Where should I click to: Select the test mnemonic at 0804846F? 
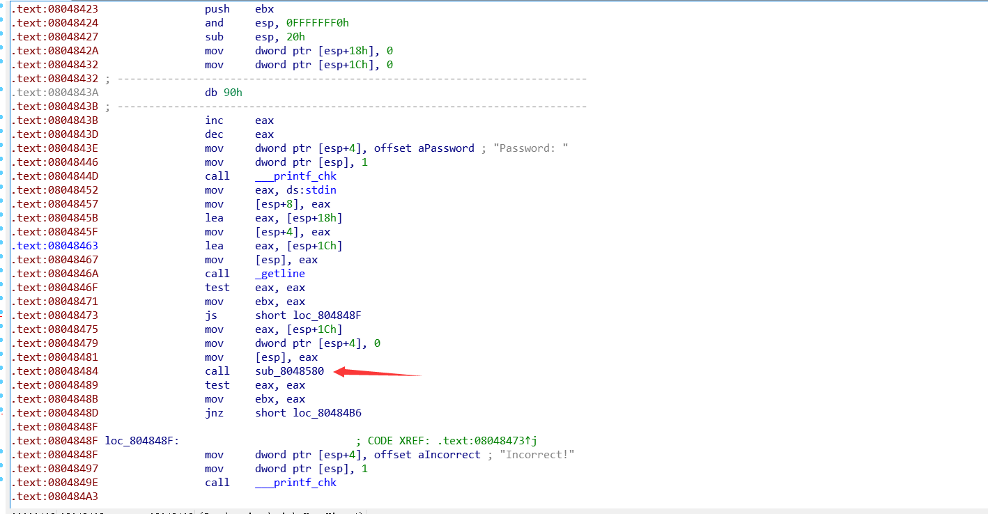point(217,288)
